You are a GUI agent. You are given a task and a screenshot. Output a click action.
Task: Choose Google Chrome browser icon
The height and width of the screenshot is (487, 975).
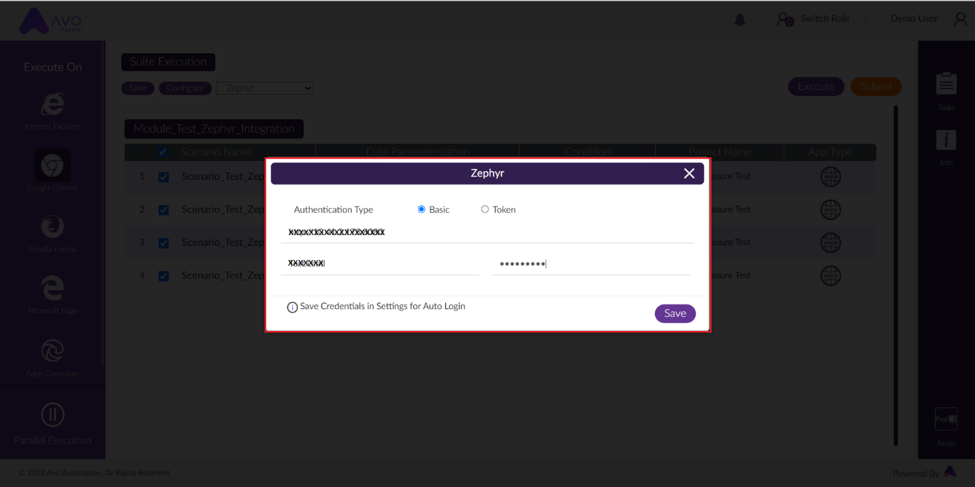[x=52, y=166]
